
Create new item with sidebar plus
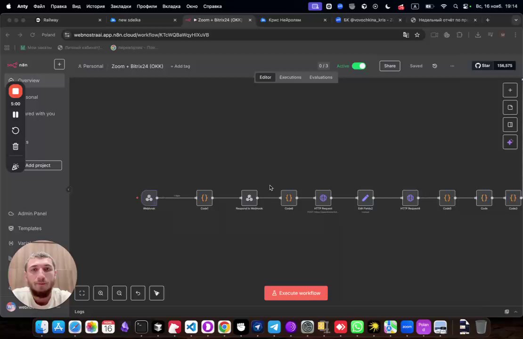click(59, 65)
